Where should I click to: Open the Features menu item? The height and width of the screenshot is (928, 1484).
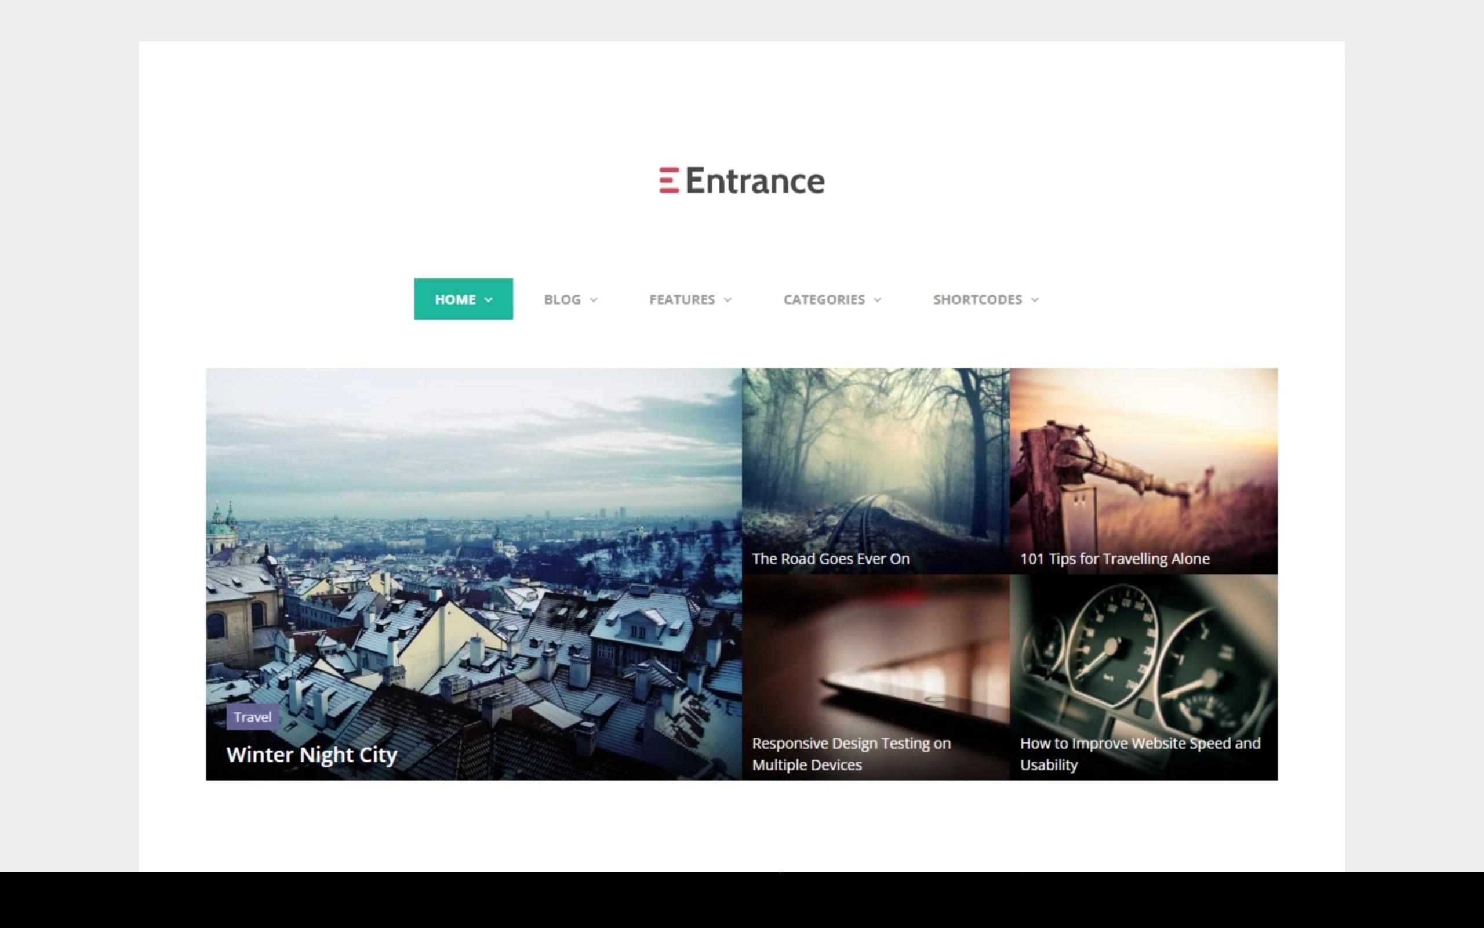point(682,299)
